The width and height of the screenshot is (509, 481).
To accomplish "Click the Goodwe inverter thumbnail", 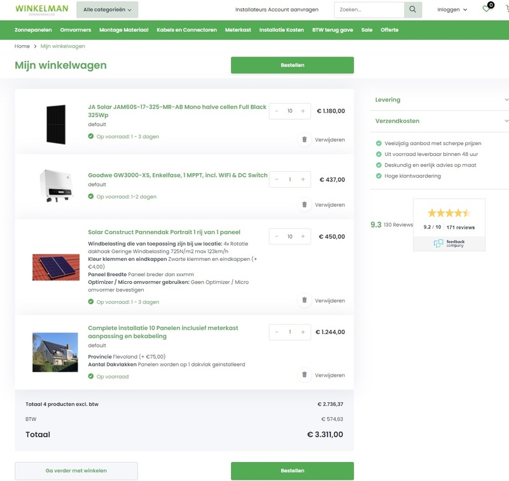I will (x=56, y=186).
